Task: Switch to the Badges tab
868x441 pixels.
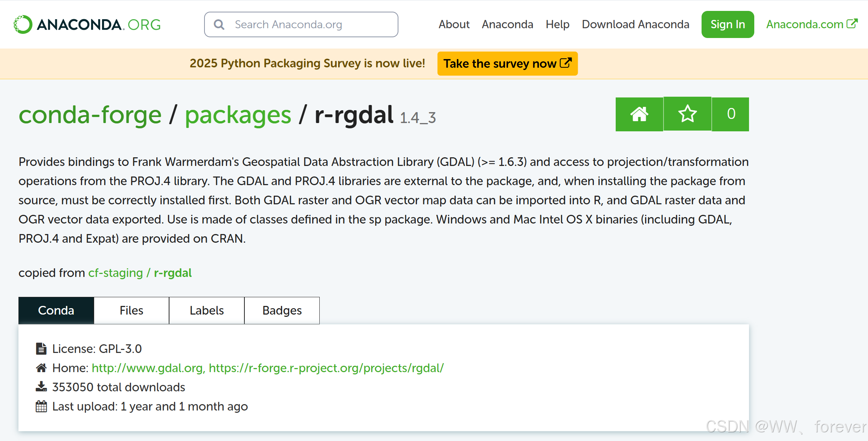Action: (x=282, y=310)
